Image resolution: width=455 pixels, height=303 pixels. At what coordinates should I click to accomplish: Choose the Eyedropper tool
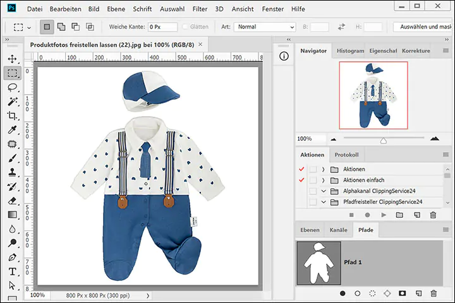coord(12,131)
